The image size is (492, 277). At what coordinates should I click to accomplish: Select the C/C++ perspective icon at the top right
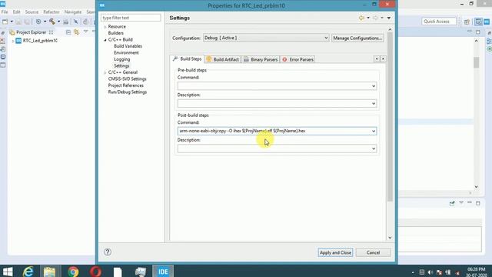[478, 22]
